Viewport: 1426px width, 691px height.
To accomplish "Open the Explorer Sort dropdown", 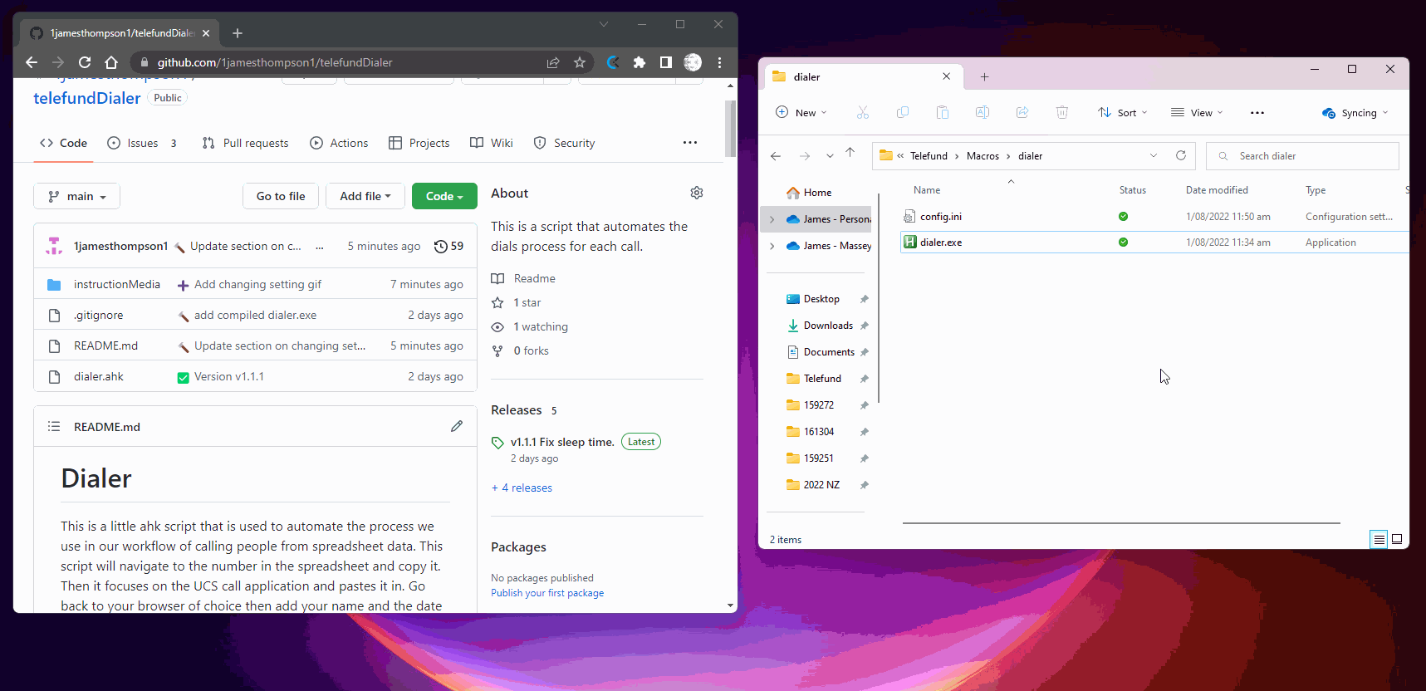I will click(x=1122, y=112).
